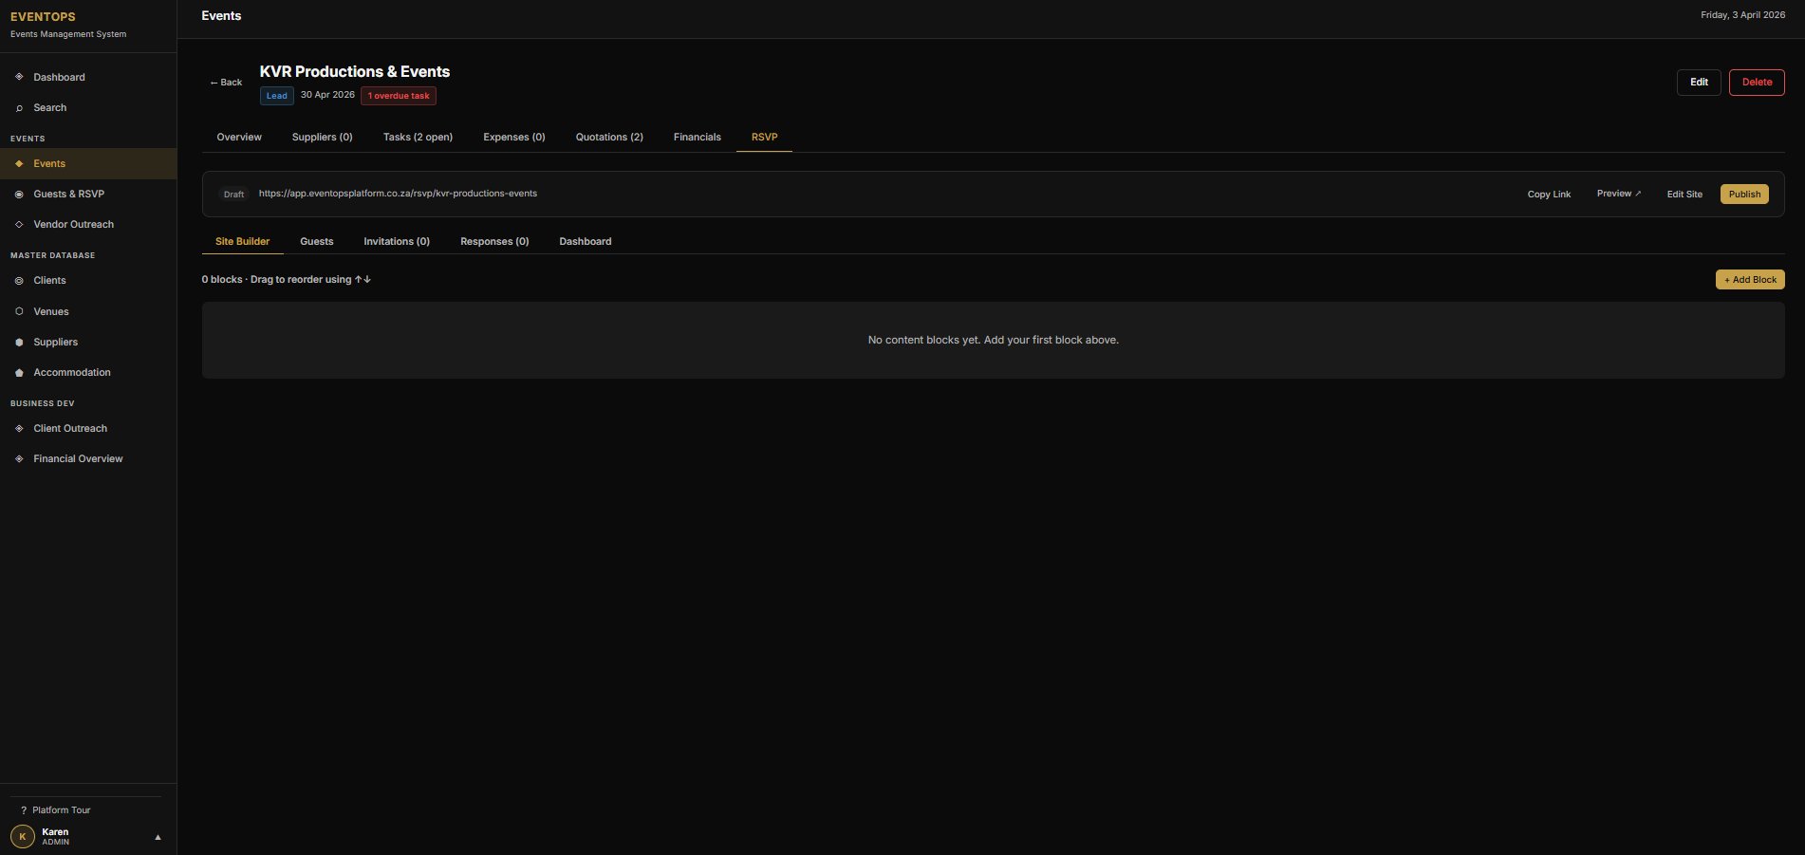Viewport: 1805px width, 855px height.
Task: Click the 'No content blocks yet' message
Action: [993, 340]
